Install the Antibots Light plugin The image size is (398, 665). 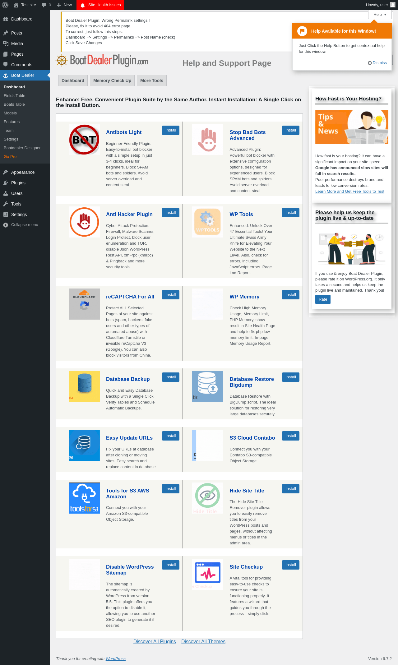coord(171,130)
